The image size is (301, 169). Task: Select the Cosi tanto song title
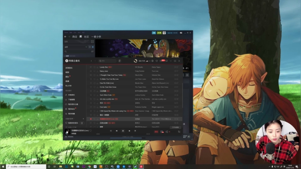coord(103,107)
